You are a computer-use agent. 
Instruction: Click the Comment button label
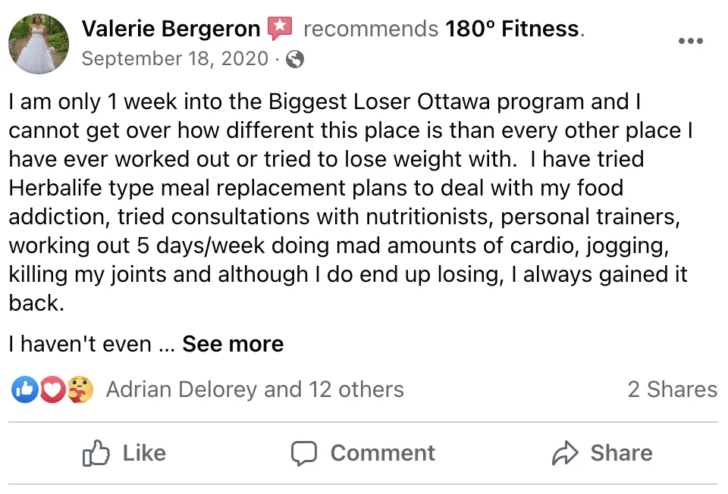coord(382,453)
